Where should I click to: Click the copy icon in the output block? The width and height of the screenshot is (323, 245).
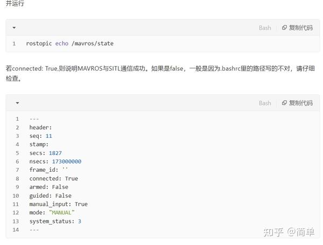(x=284, y=103)
